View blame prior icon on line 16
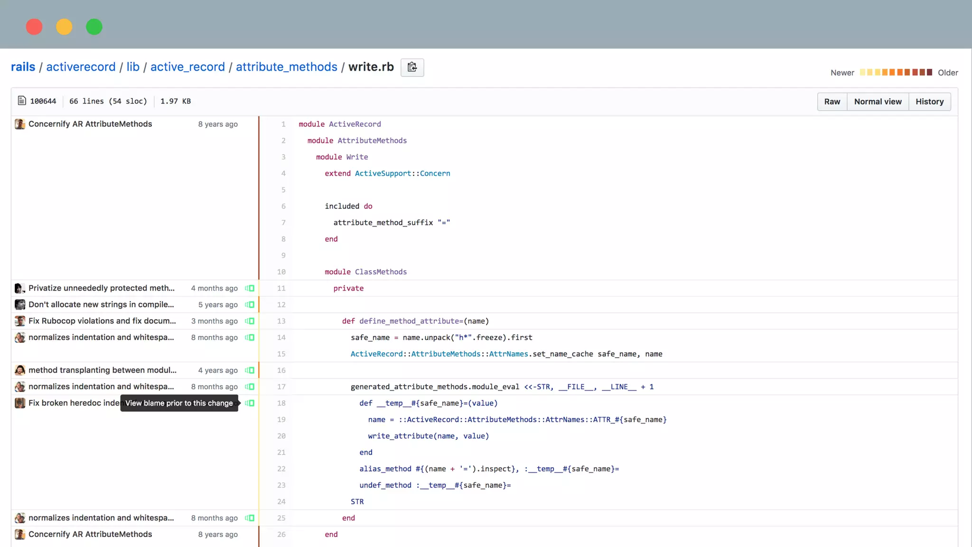This screenshot has width=972, height=547. [250, 370]
